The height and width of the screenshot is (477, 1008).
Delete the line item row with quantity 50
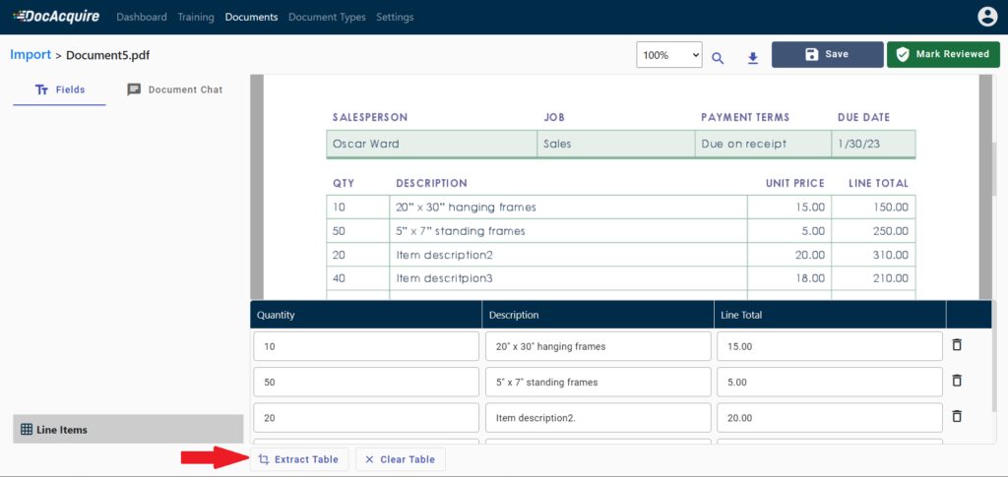pos(957,381)
